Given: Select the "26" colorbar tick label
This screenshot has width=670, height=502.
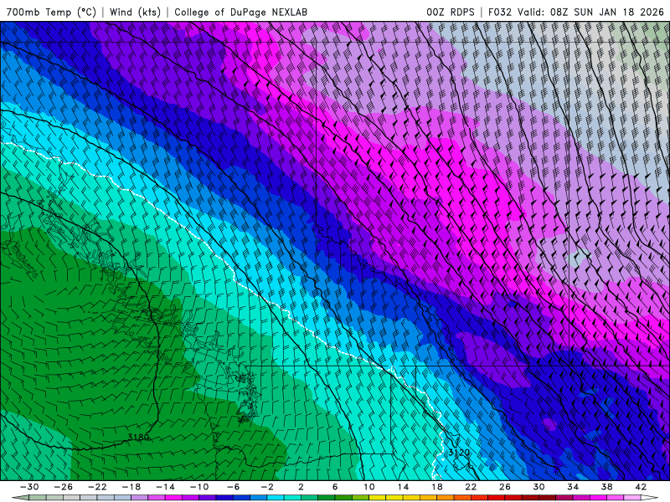Looking at the screenshot, I should 505,487.
